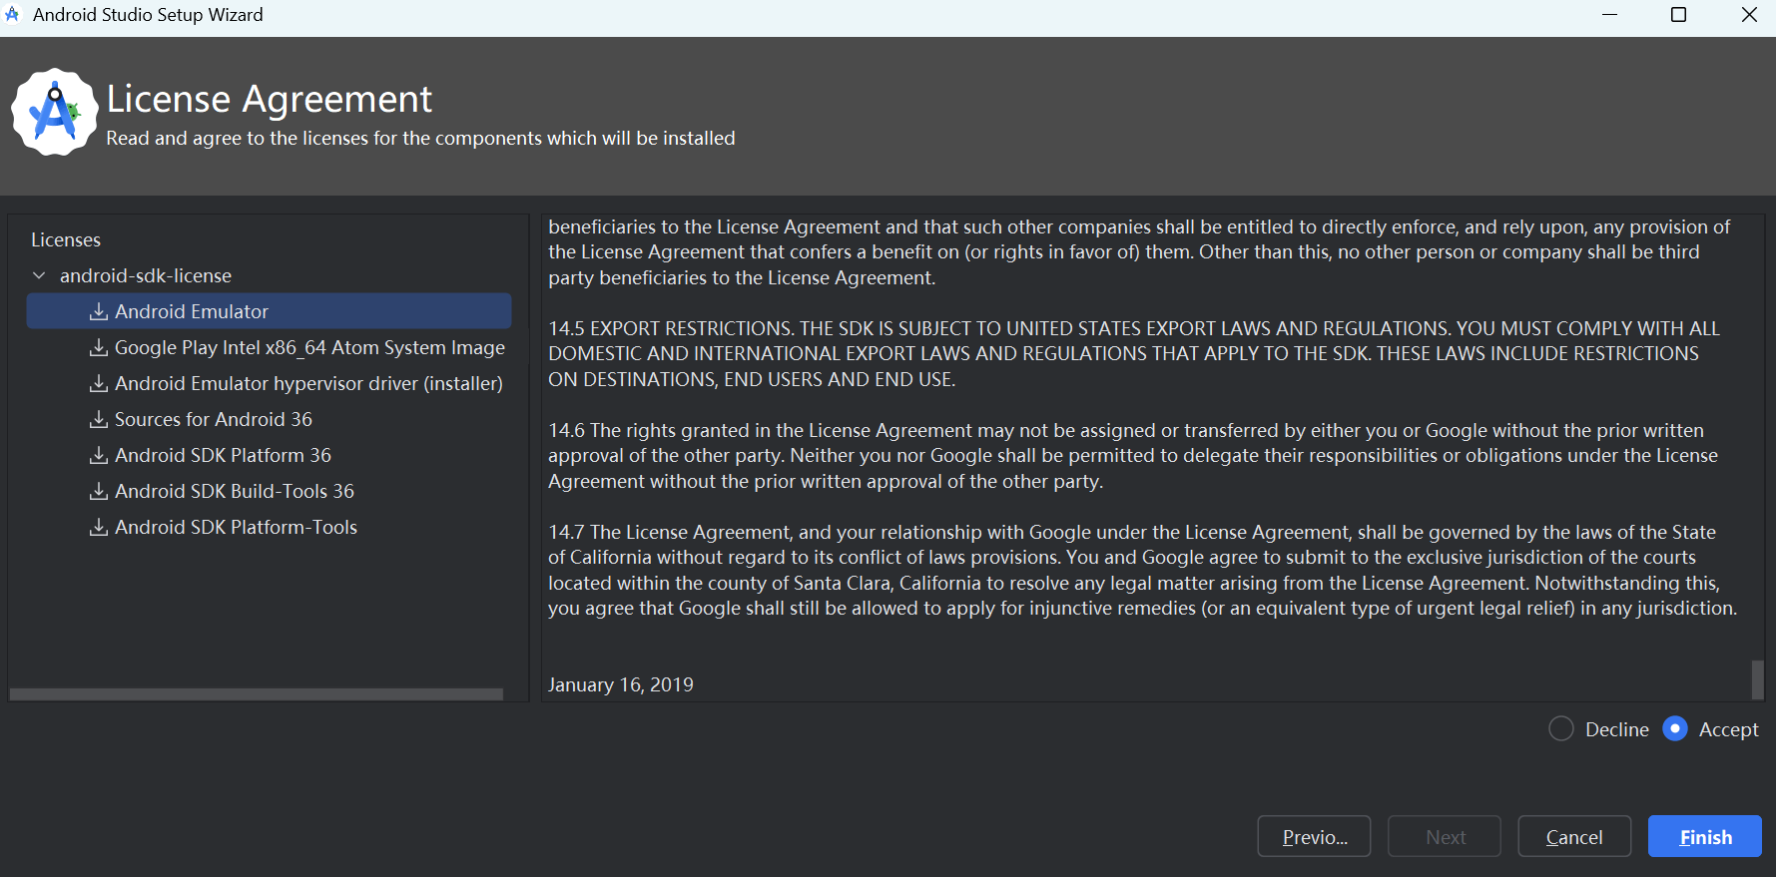Select Sources for Android 36 in list
The image size is (1776, 877).
pyautogui.click(x=213, y=420)
